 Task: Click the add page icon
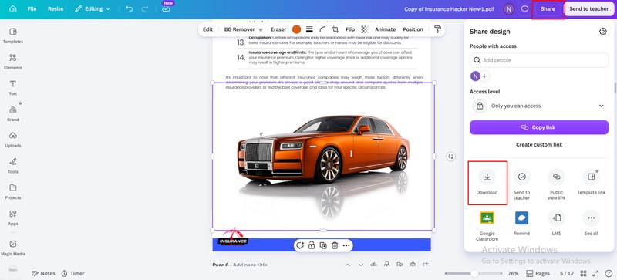426,265
